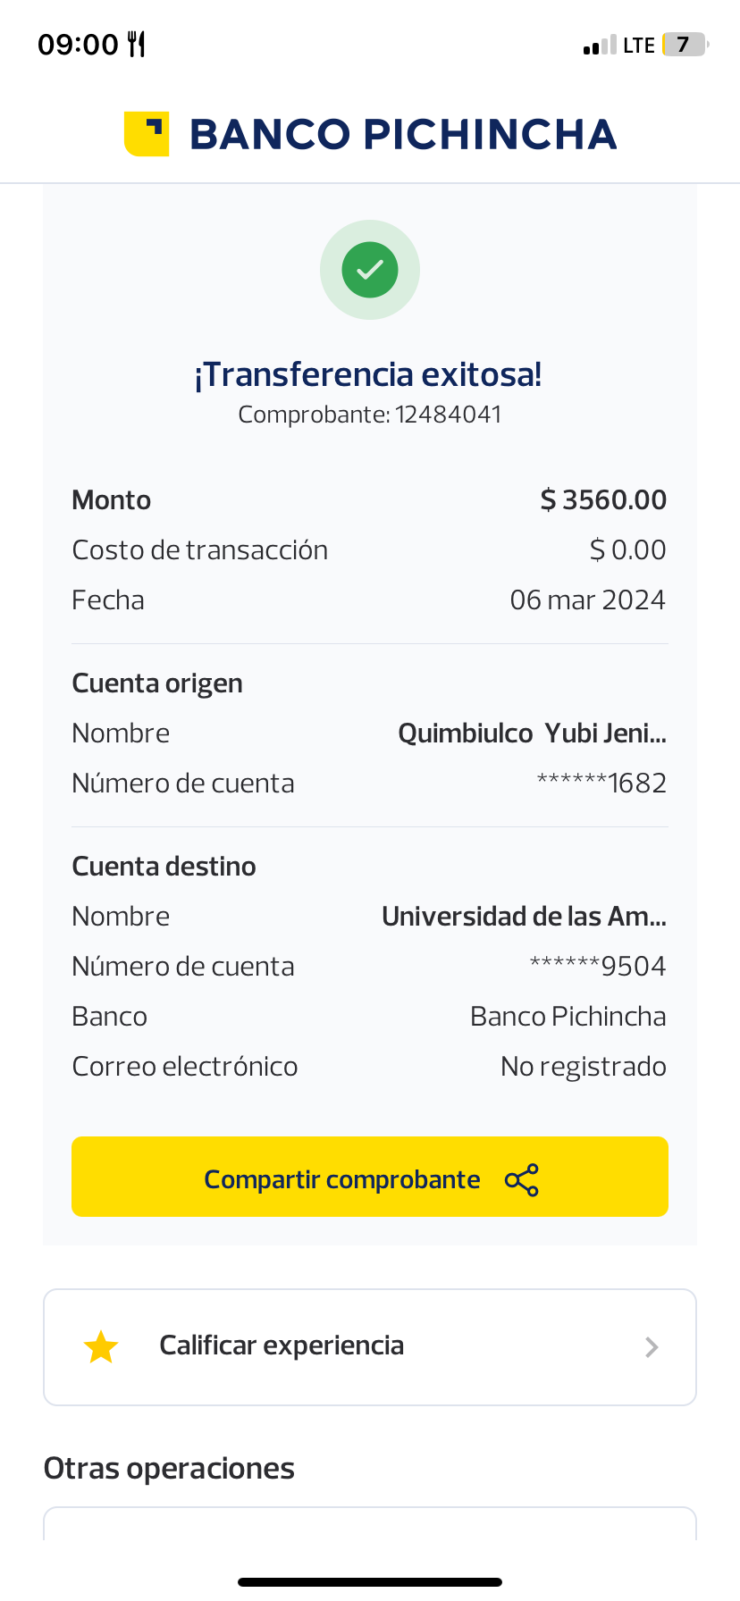This screenshot has height=1601, width=740.
Task: Tap the Otras operaciones section heading
Action: (169, 1469)
